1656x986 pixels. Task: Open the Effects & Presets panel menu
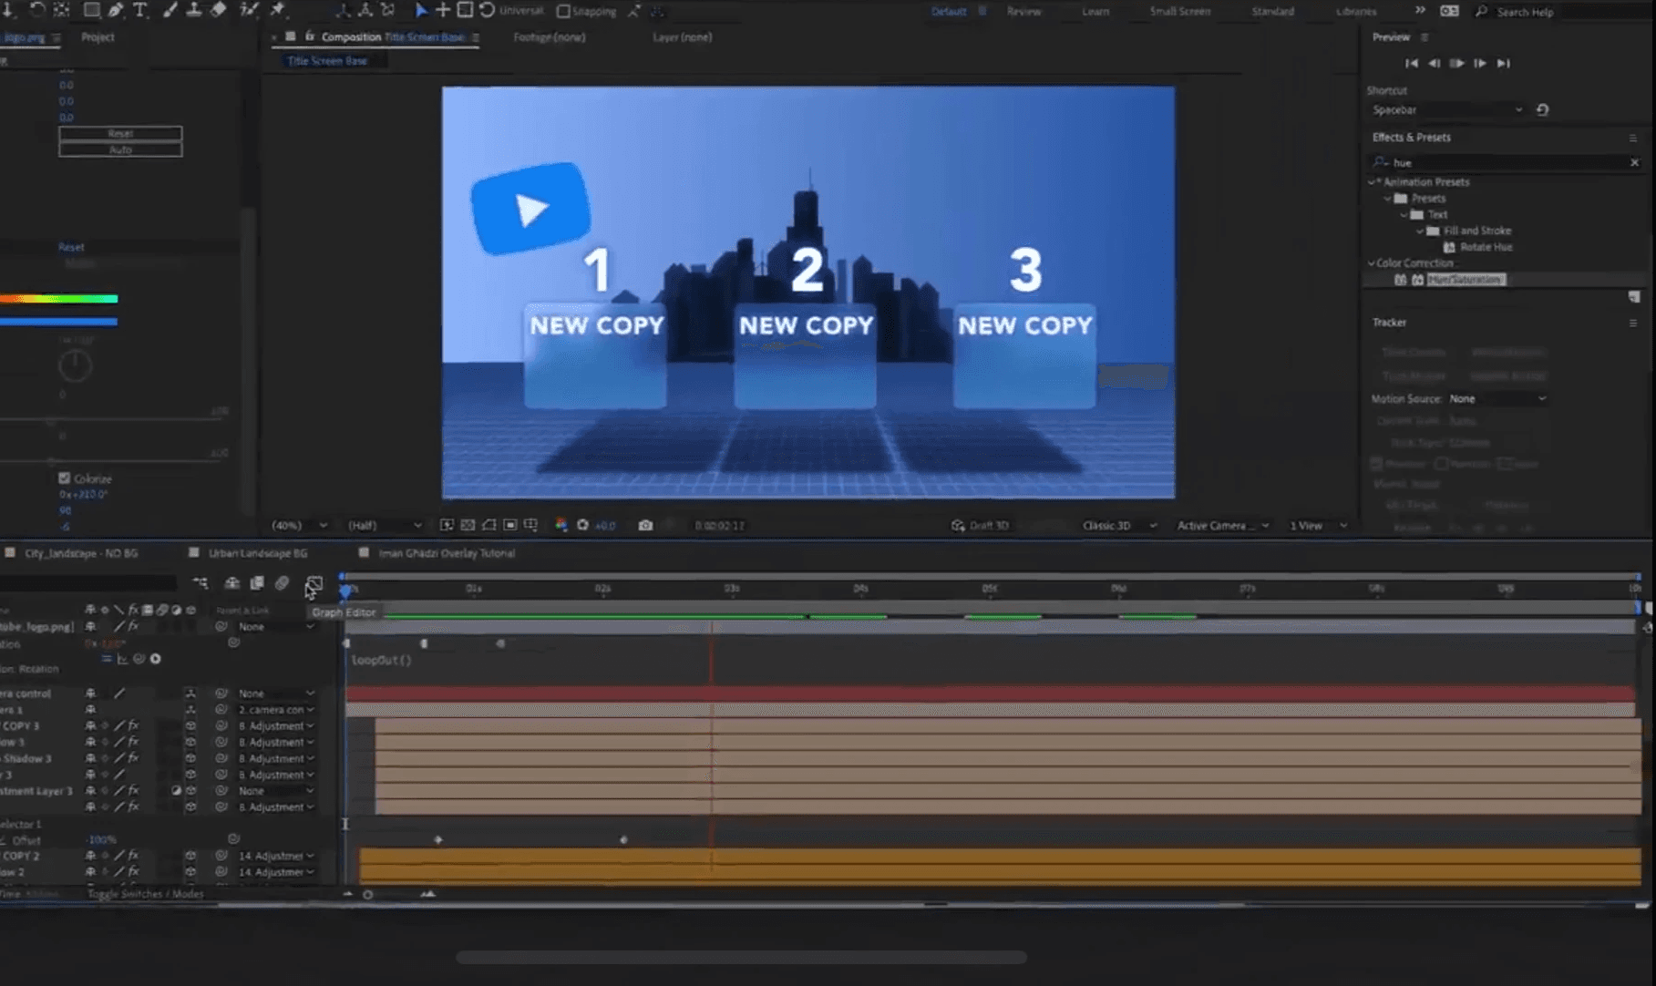(1632, 138)
